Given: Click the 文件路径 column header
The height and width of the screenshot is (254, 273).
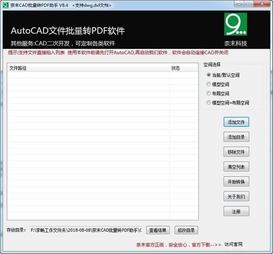Looking at the screenshot, I should click(88, 68).
